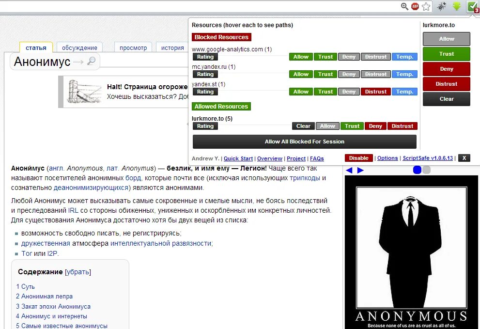Screen dimensions: 480x329
Task: Bookmark the page via the star icon
Action: pos(425,6)
